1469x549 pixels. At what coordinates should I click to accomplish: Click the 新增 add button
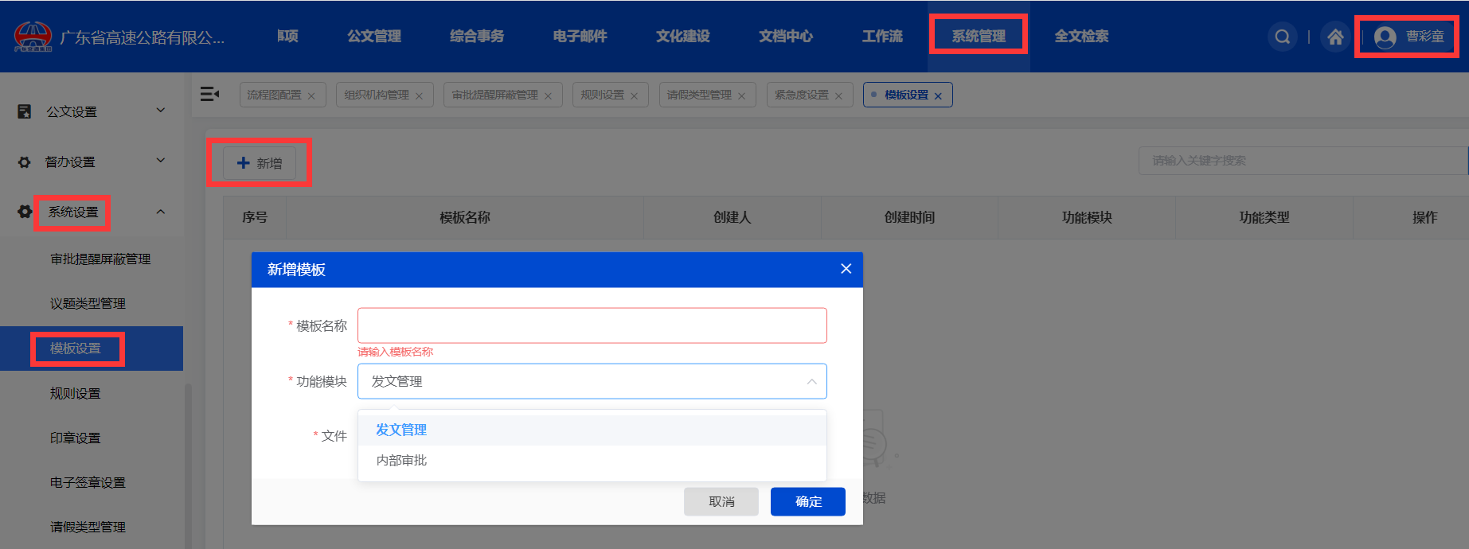pyautogui.click(x=260, y=163)
